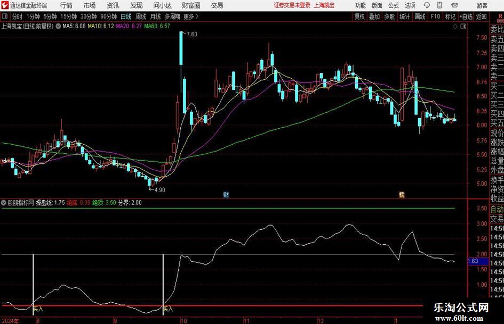This screenshot has height=324, width=504.
Task: Click the 自动 label in right panel
Action: [497, 209]
